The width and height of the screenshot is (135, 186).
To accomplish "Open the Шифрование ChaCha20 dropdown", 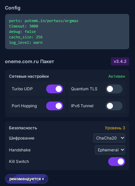I will [109, 138].
